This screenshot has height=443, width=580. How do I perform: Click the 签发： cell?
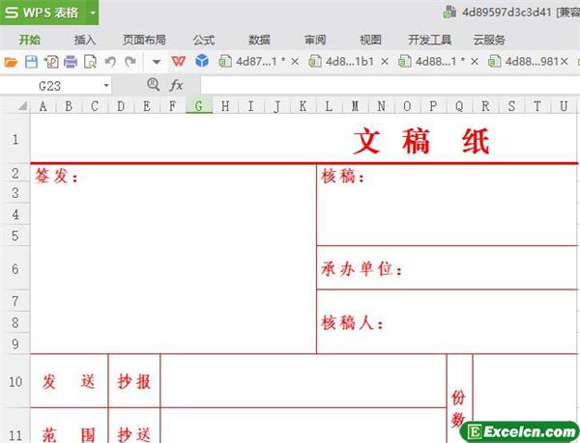tap(173, 259)
